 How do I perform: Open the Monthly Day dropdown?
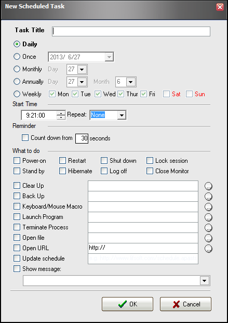(x=82, y=69)
